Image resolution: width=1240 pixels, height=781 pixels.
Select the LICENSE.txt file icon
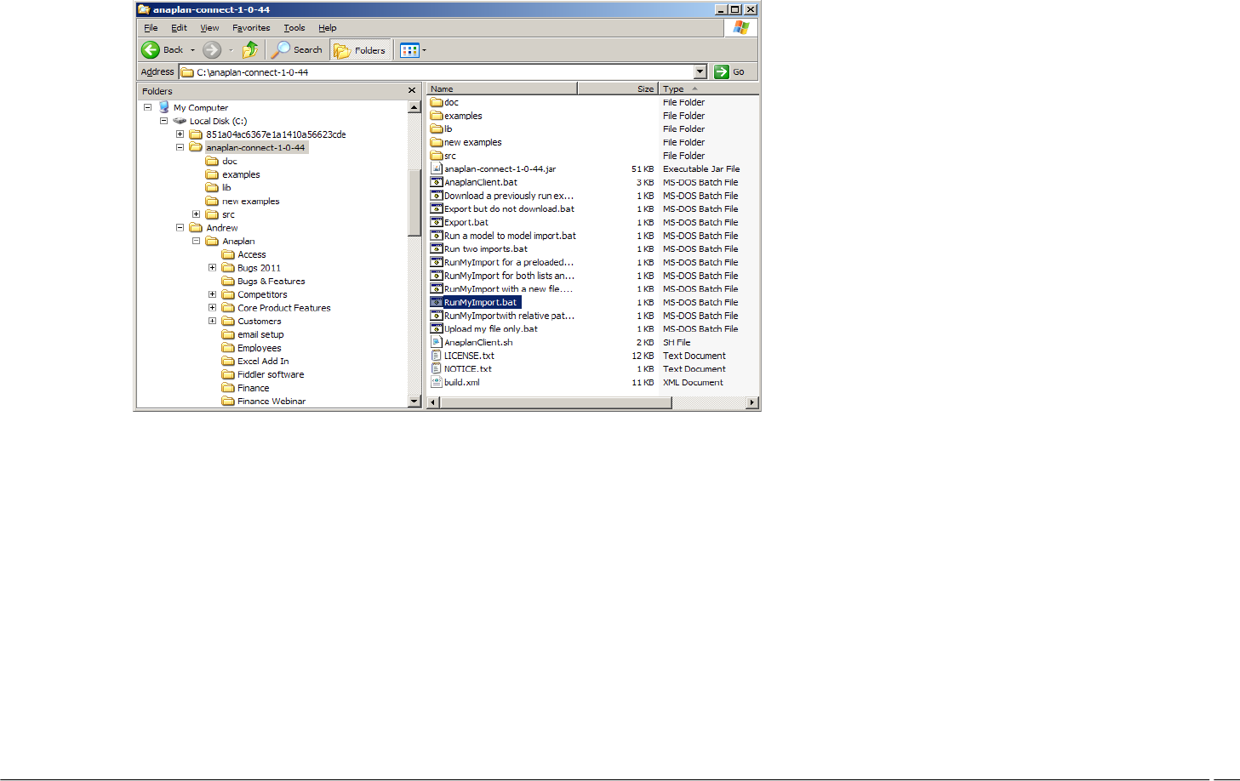tap(437, 356)
